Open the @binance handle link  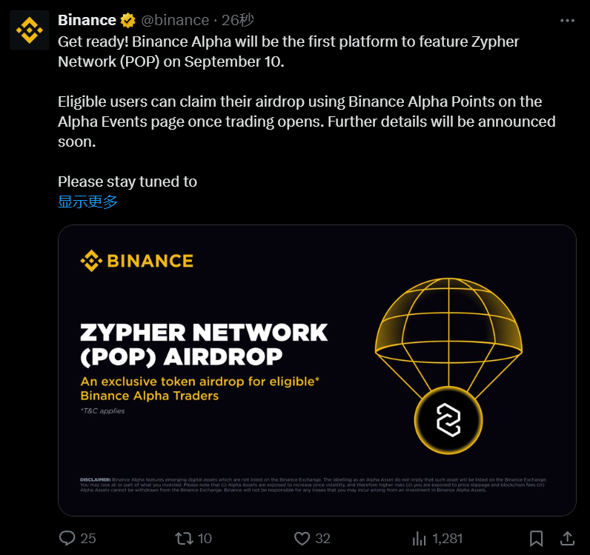pyautogui.click(x=176, y=20)
